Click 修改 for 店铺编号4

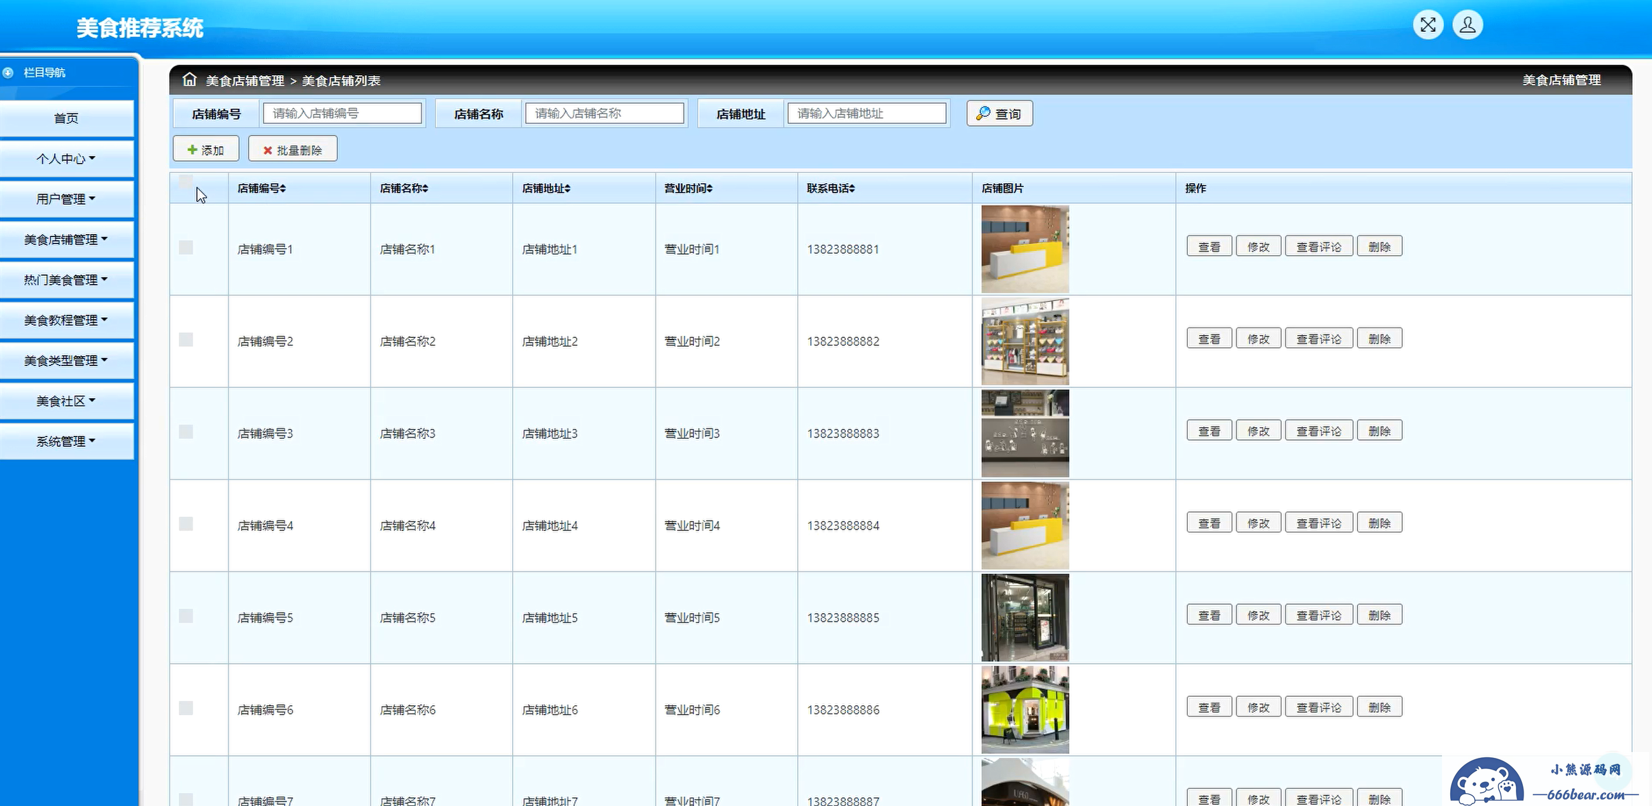pos(1258,523)
